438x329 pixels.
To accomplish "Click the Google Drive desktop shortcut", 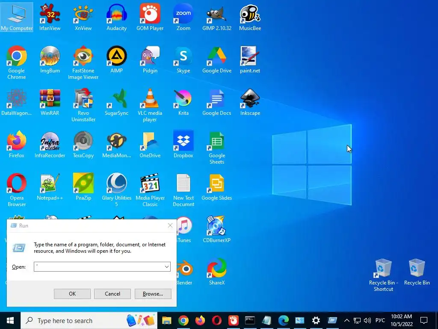I will tap(217, 59).
